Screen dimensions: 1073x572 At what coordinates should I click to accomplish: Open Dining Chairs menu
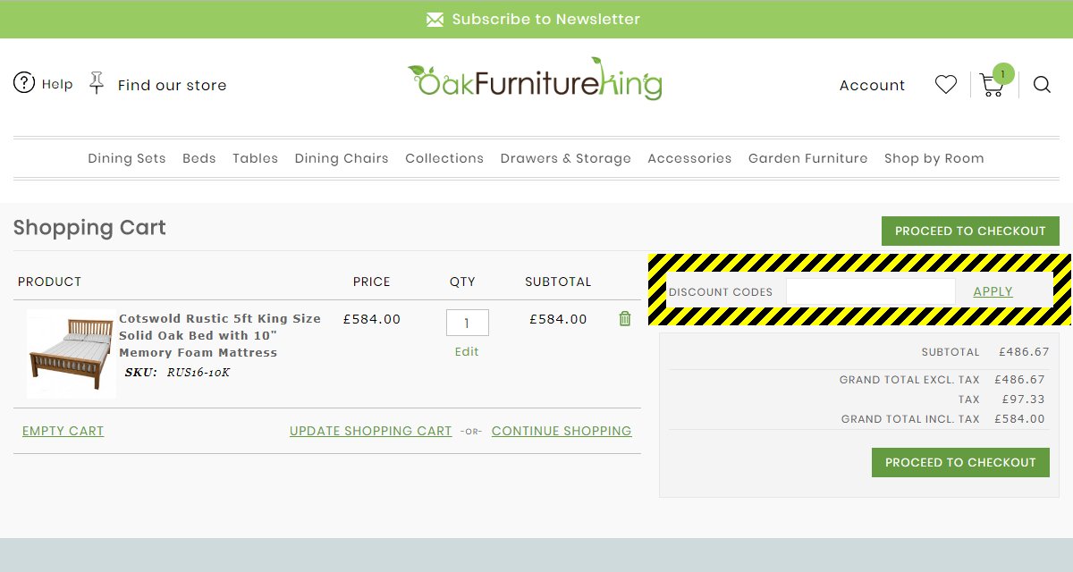tap(342, 158)
